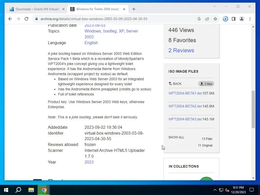Download WFT2004-BETA2.iso

click(185, 106)
